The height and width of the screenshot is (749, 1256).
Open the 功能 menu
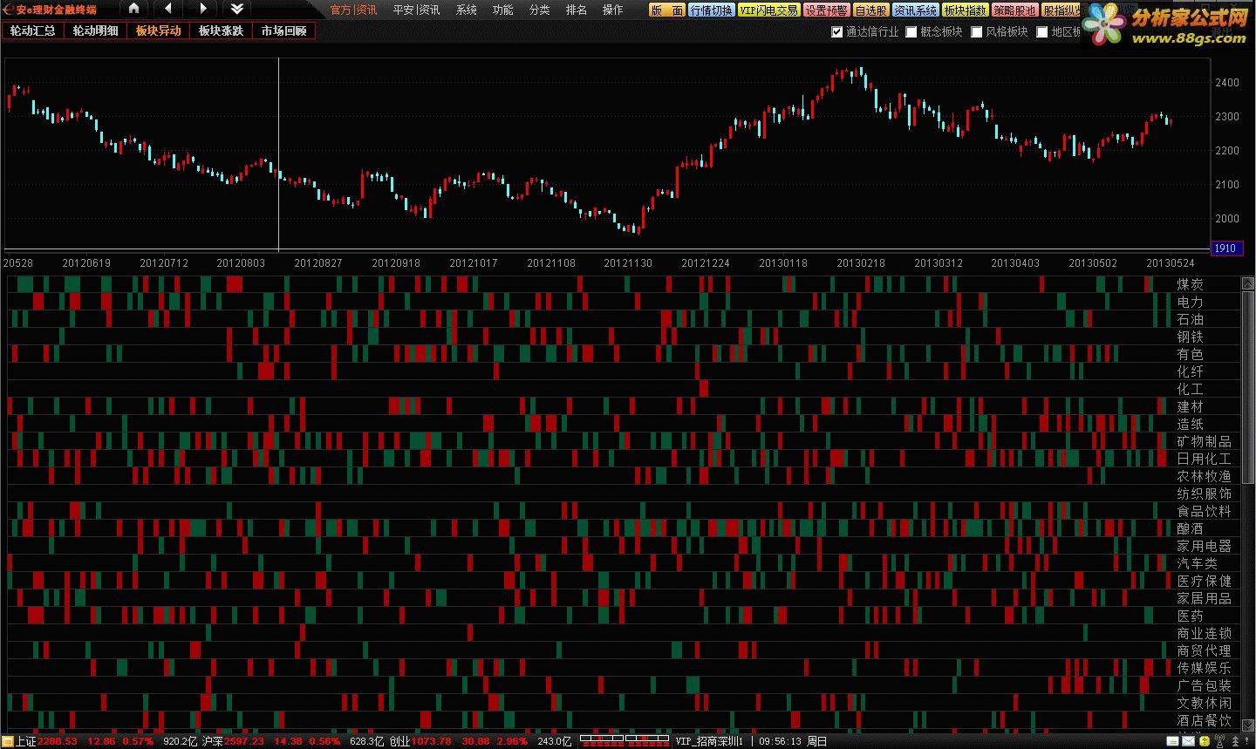[503, 10]
